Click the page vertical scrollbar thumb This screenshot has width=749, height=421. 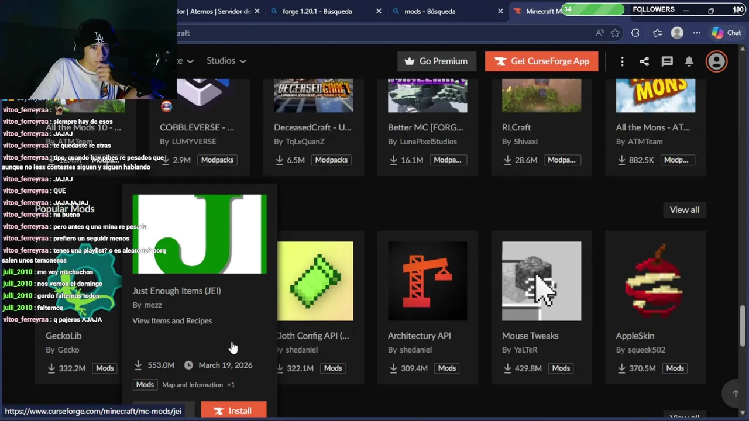744,326
